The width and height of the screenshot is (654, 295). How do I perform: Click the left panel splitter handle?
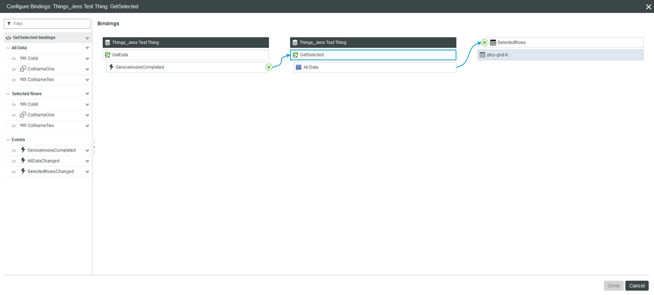pos(94,147)
